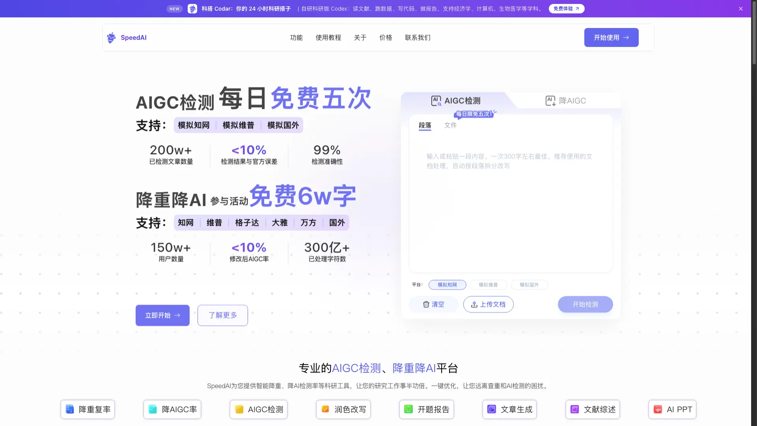This screenshot has height=426, width=757.
Task: Click the 免费体验 banner button
Action: [x=567, y=9]
